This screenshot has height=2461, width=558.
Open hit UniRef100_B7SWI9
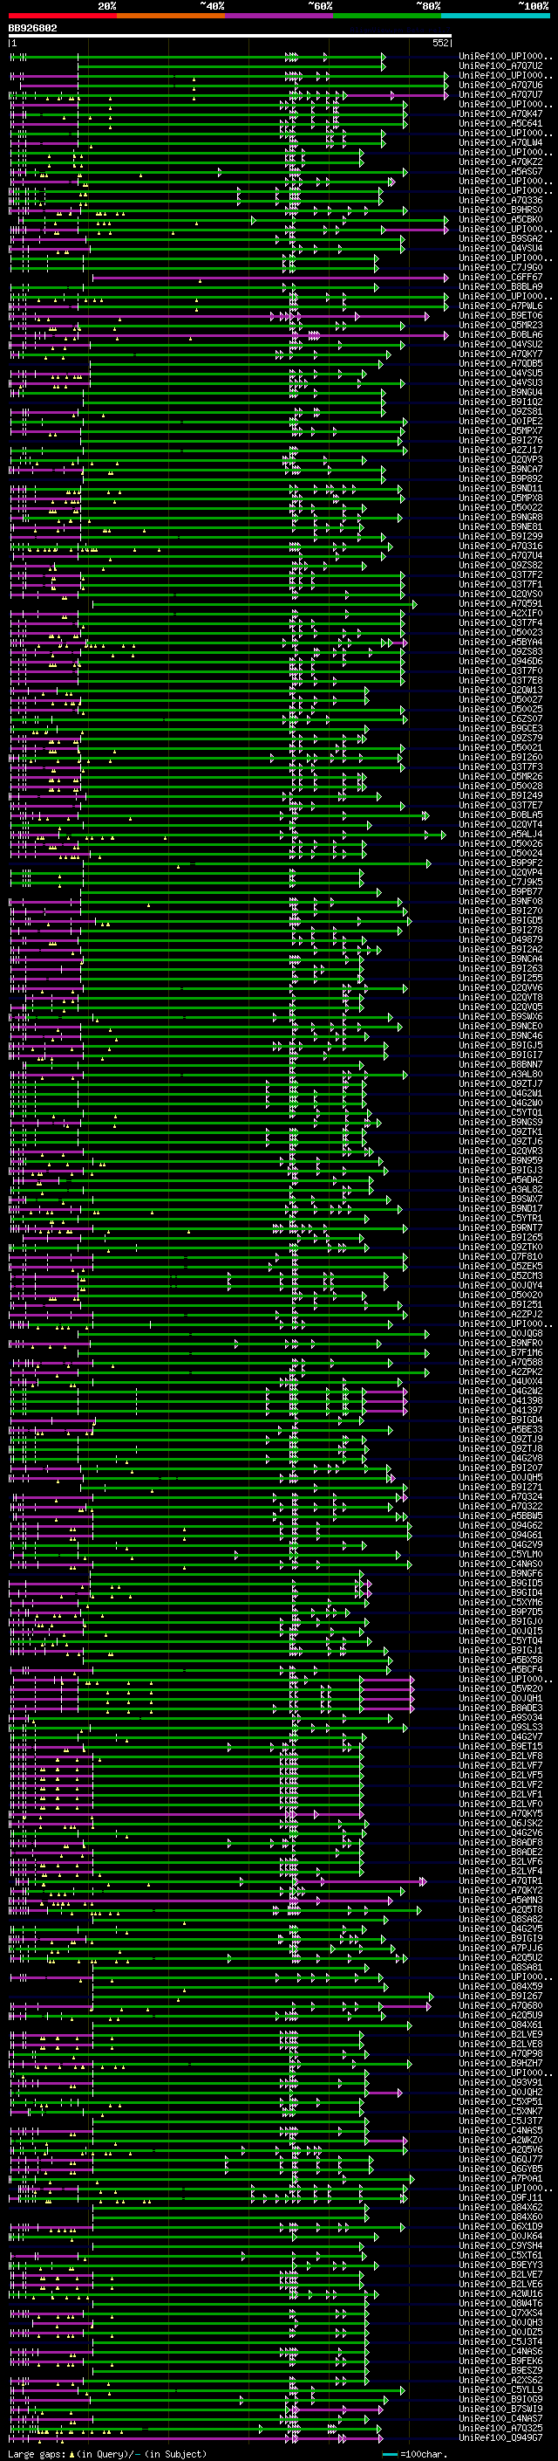[500, 2409]
